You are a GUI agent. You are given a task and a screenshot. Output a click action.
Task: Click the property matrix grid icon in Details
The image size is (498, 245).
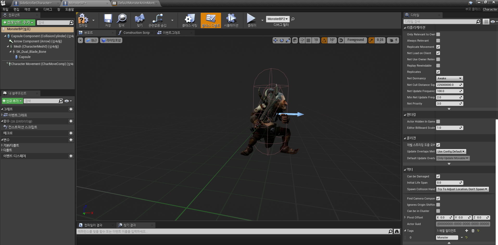[486, 22]
